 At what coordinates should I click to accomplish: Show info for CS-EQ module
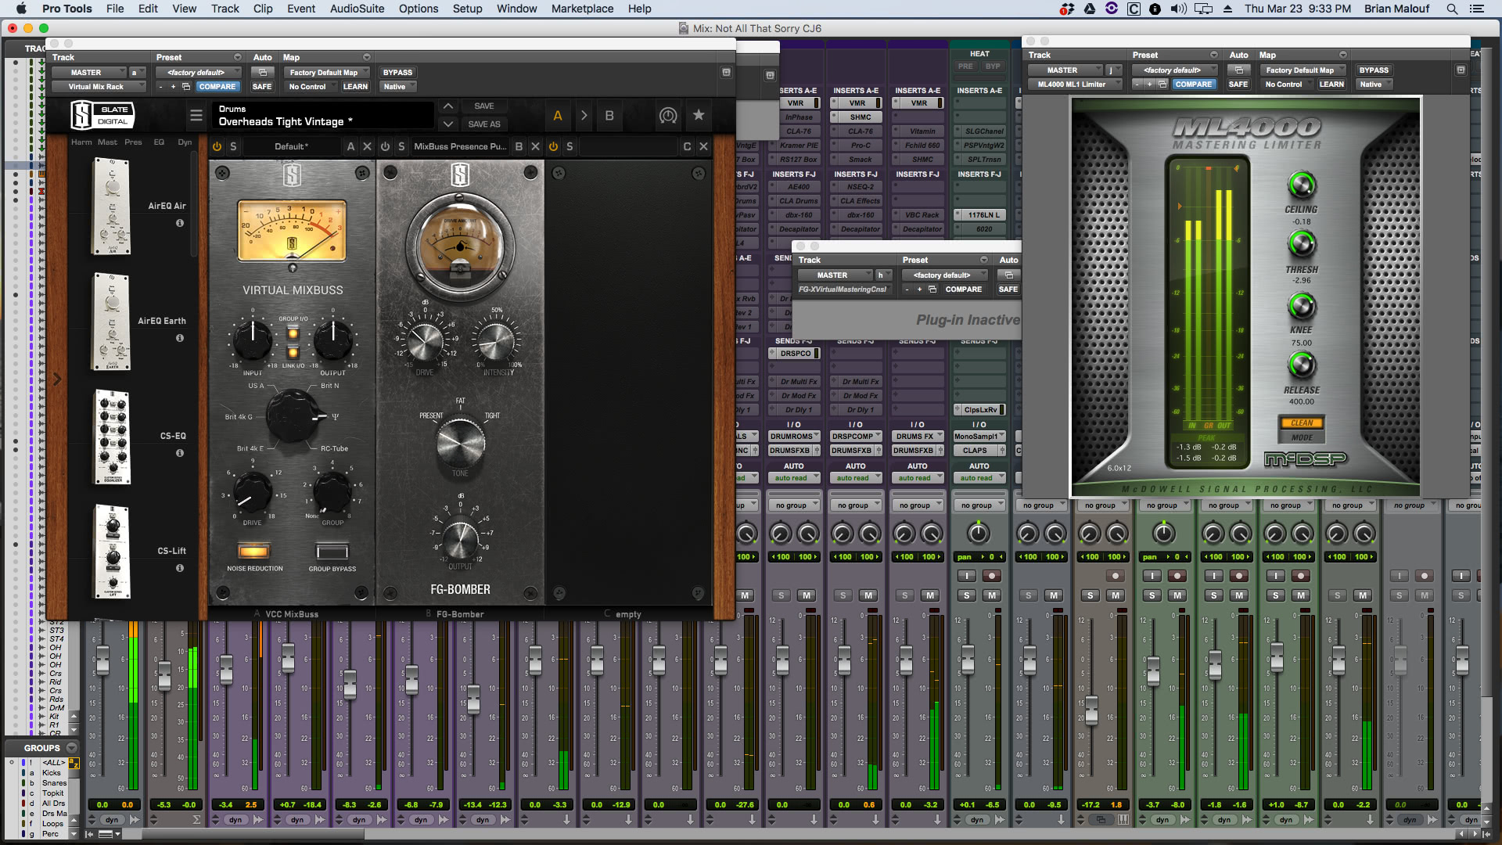point(180,453)
